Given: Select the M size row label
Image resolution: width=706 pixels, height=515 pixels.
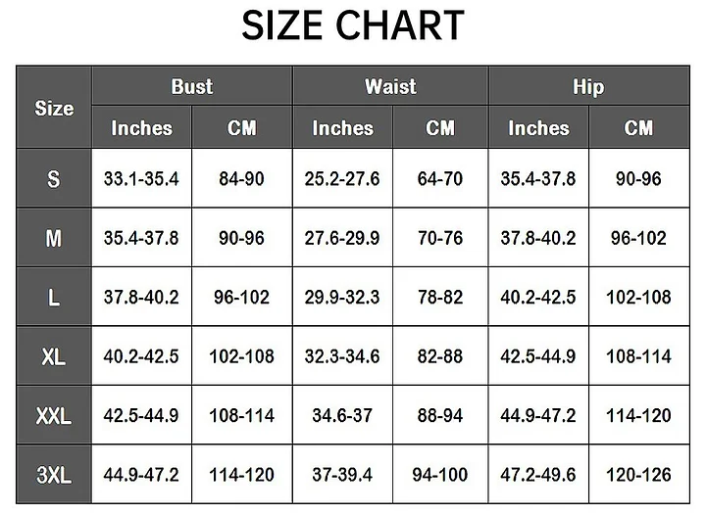Looking at the screenshot, I should [54, 238].
